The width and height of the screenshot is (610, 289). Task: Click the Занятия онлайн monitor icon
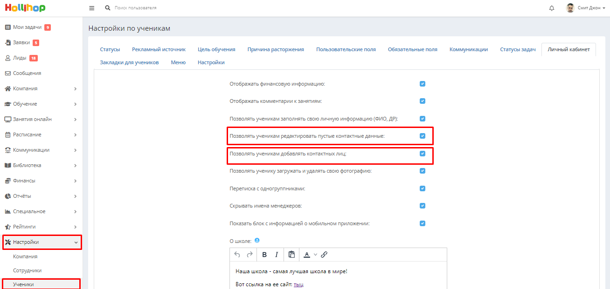(7, 119)
